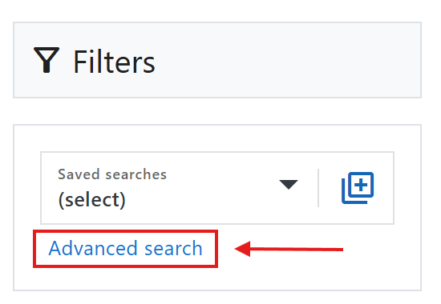Click the funnel icon beside Filters
This screenshot has height=304, width=441.
[x=47, y=60]
